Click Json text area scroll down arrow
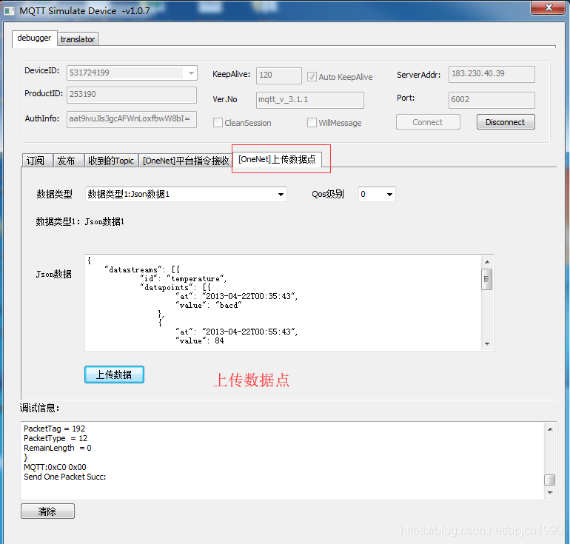The width and height of the screenshot is (570, 544). 487,343
